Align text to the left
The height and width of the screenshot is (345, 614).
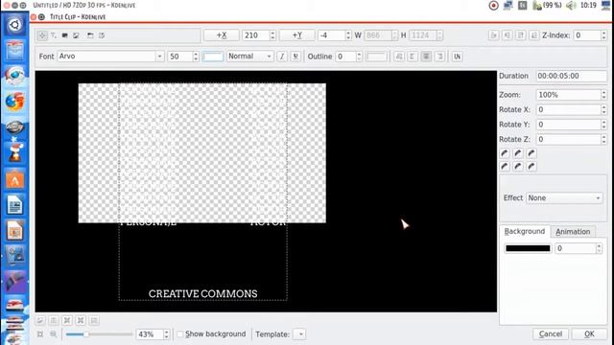[x=413, y=57]
